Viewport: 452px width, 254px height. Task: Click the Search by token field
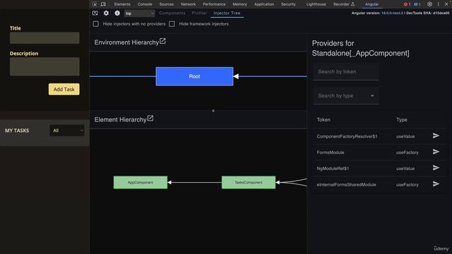345,72
